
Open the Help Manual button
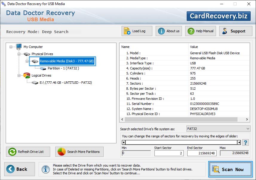click(x=200, y=31)
